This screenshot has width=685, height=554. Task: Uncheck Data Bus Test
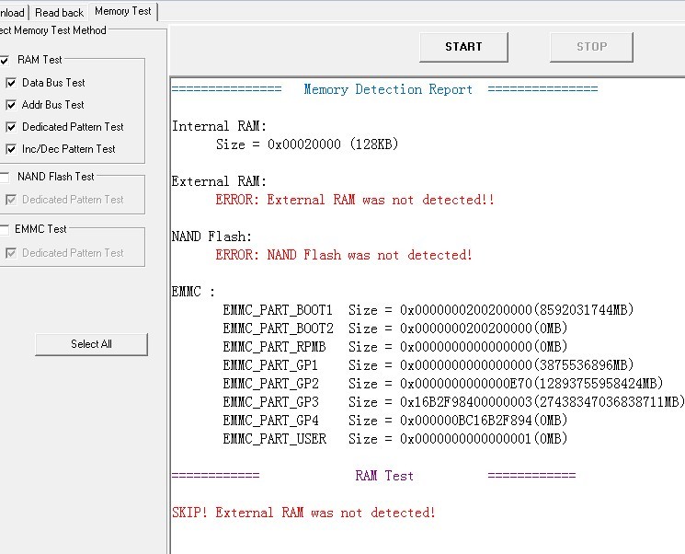click(11, 83)
